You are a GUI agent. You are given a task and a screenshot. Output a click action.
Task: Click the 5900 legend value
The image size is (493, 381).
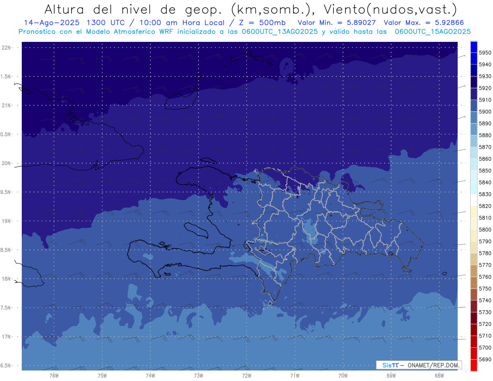485,112
